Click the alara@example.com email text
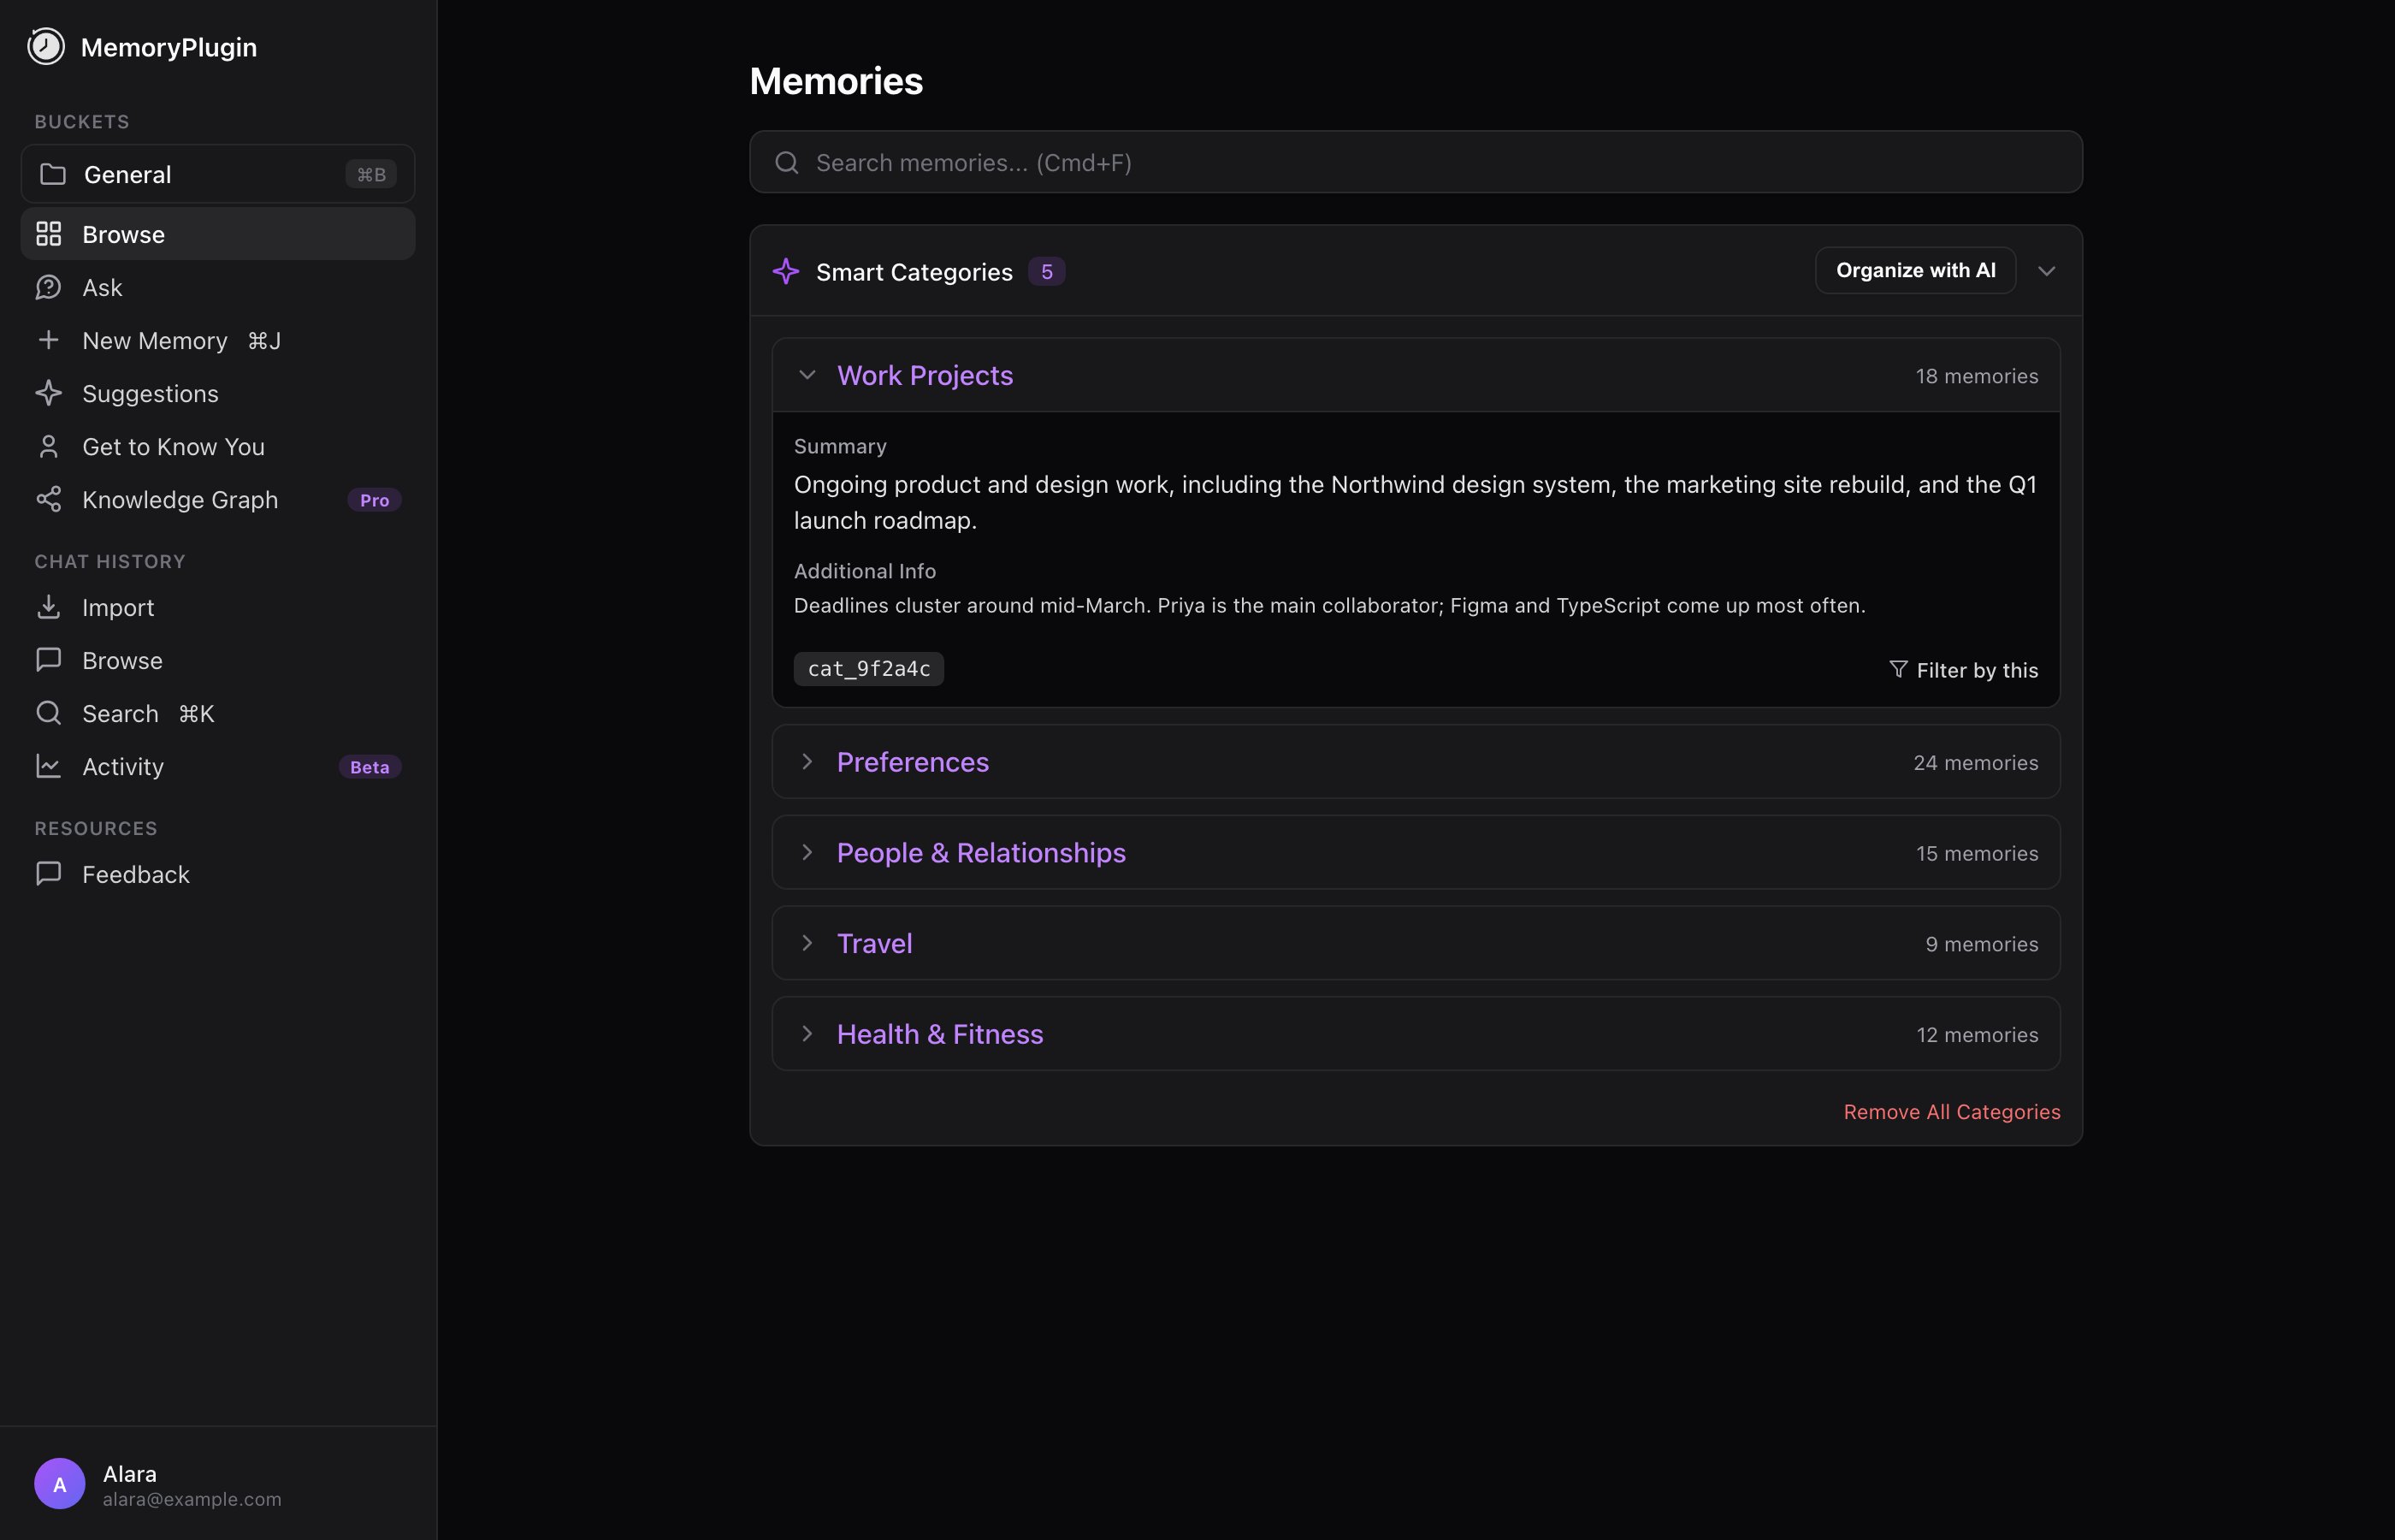 192,1499
